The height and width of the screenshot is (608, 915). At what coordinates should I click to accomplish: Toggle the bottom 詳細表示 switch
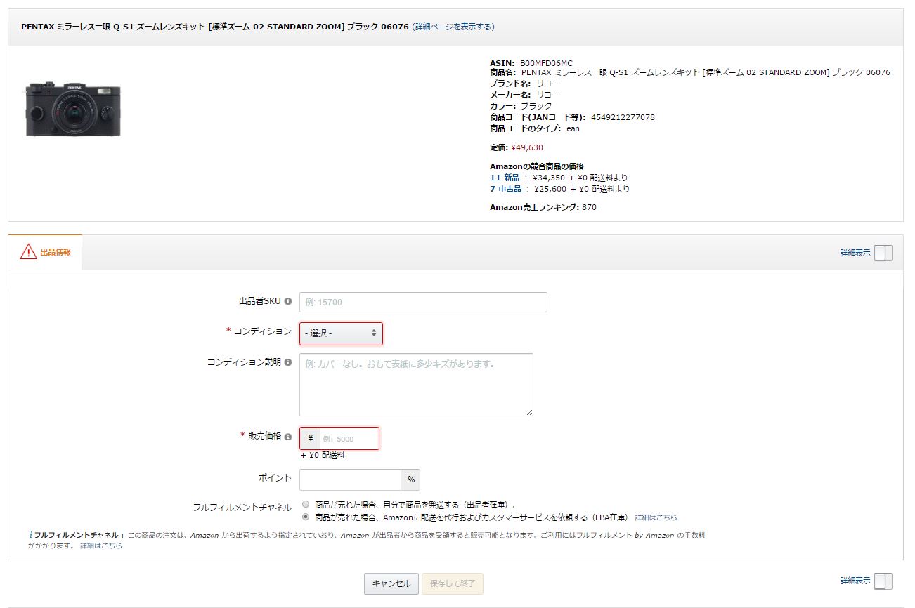click(x=883, y=581)
